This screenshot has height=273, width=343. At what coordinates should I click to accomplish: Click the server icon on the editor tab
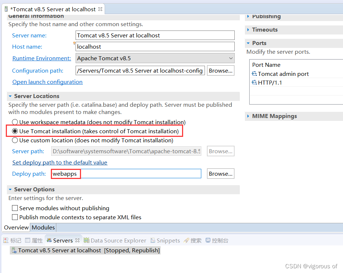(x=6, y=9)
